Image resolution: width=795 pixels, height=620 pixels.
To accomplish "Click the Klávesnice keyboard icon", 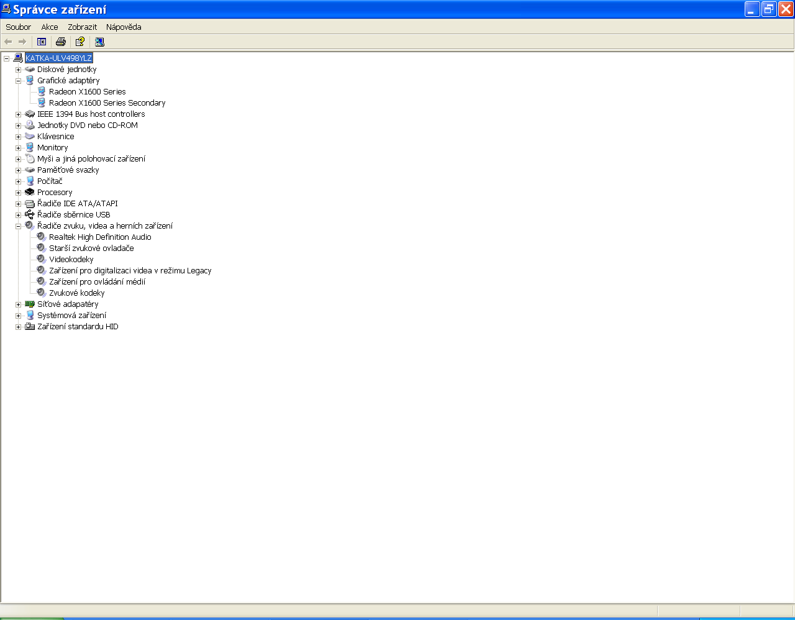I will pyautogui.click(x=30, y=136).
